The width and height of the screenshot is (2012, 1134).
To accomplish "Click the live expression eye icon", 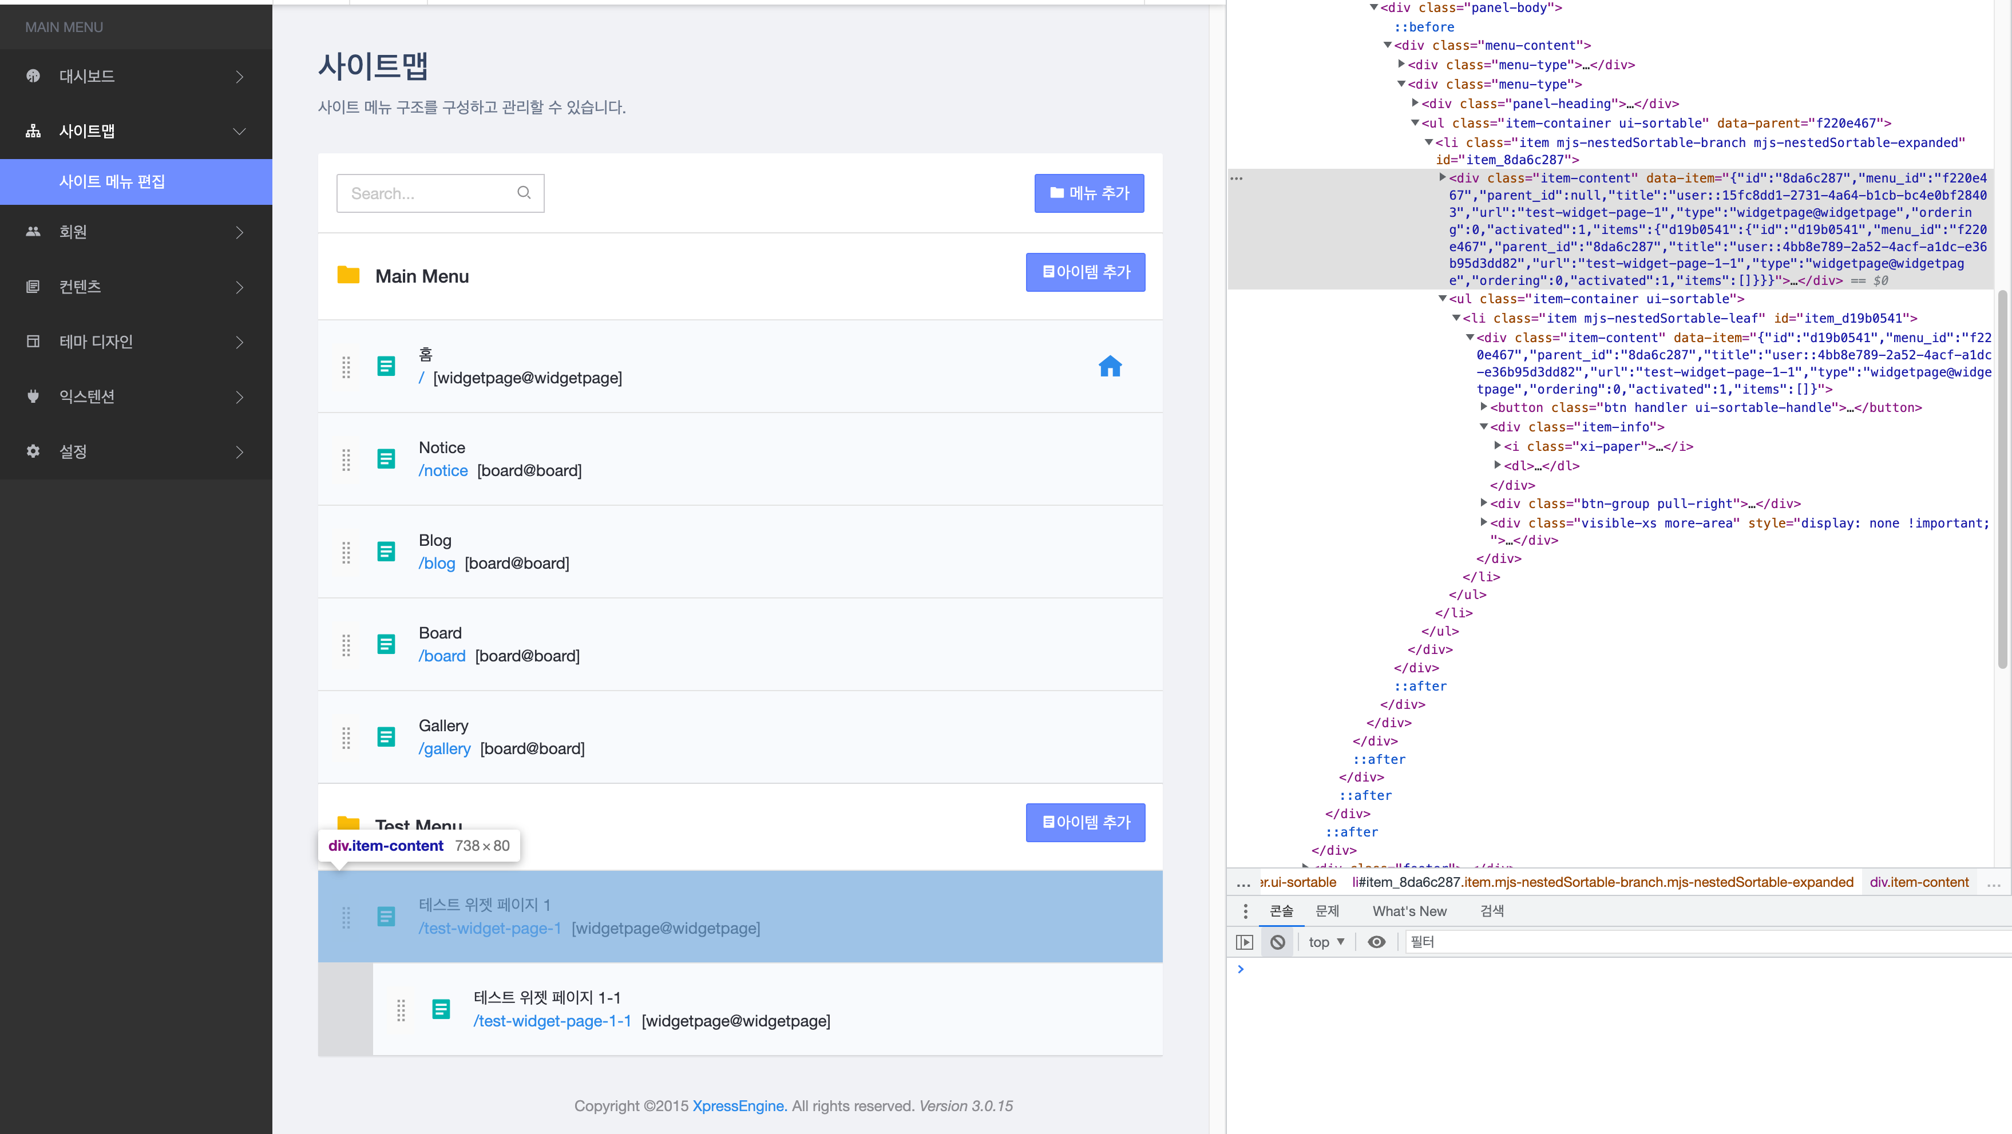I will point(1376,942).
